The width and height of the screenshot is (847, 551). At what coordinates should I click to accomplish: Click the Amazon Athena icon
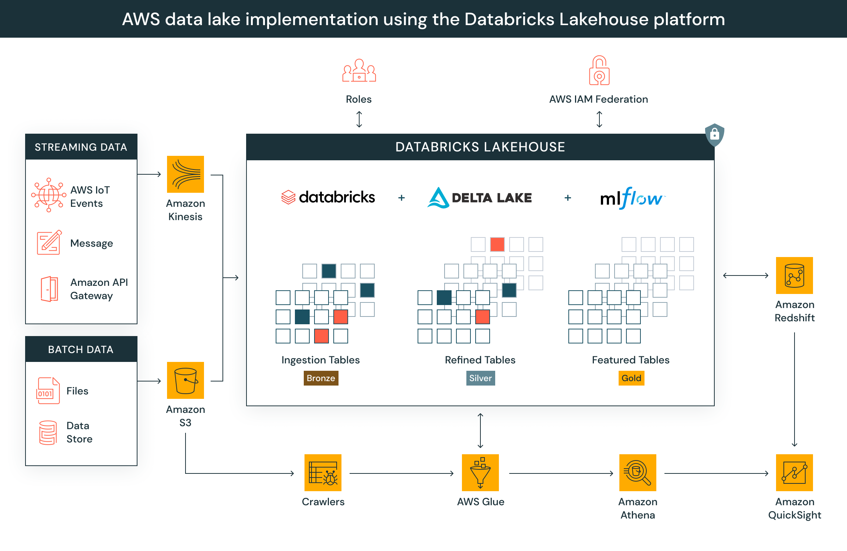click(637, 473)
